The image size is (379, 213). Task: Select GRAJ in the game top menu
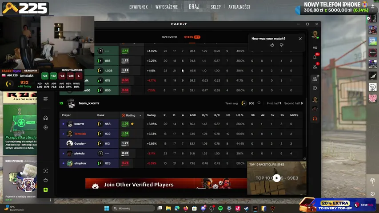tap(194, 7)
